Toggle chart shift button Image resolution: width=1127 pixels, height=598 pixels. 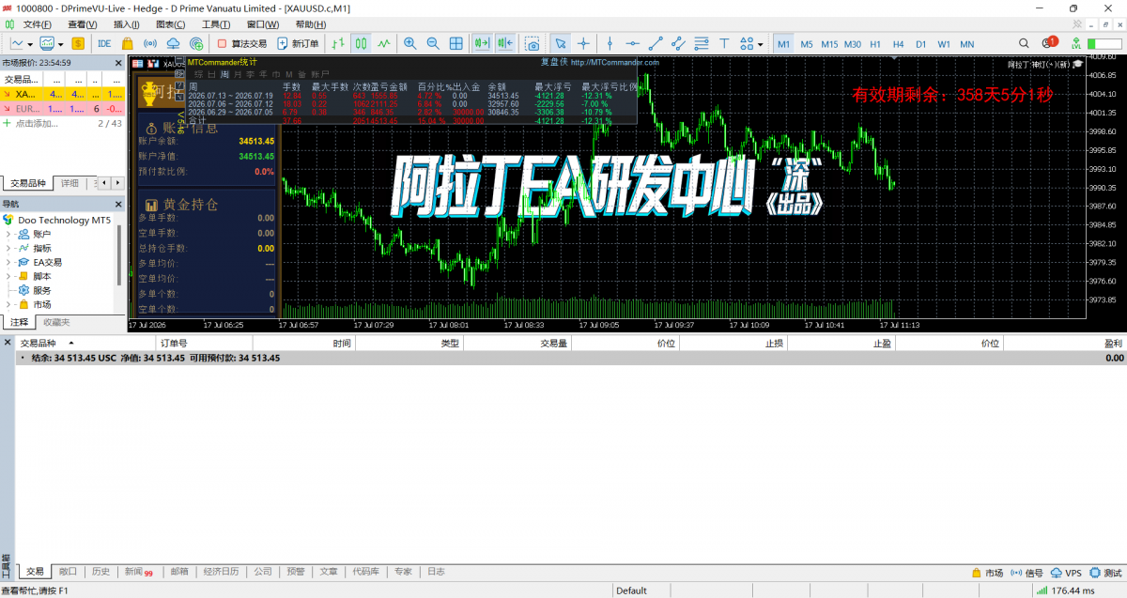pyautogui.click(x=505, y=43)
